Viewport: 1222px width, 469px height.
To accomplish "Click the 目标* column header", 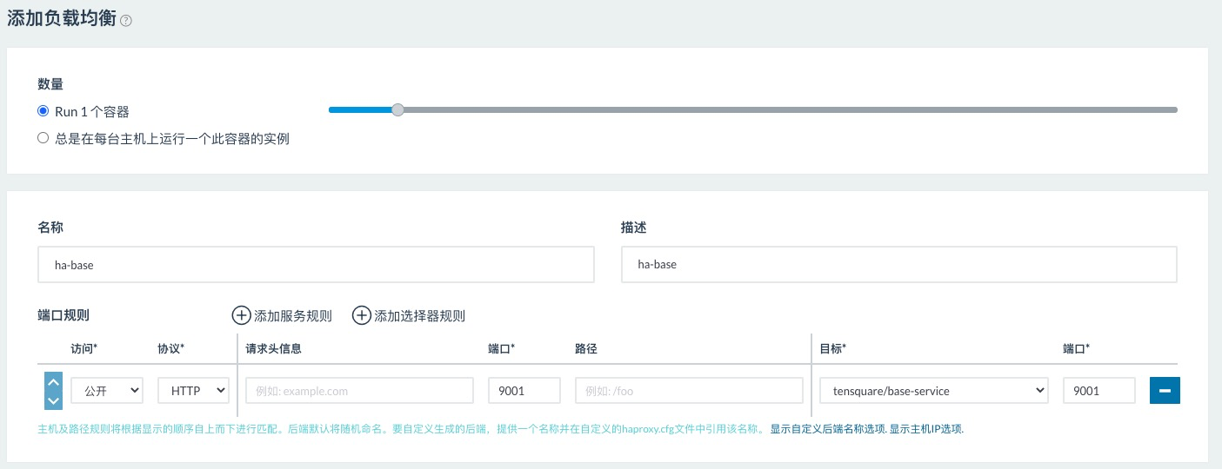I will pos(833,348).
